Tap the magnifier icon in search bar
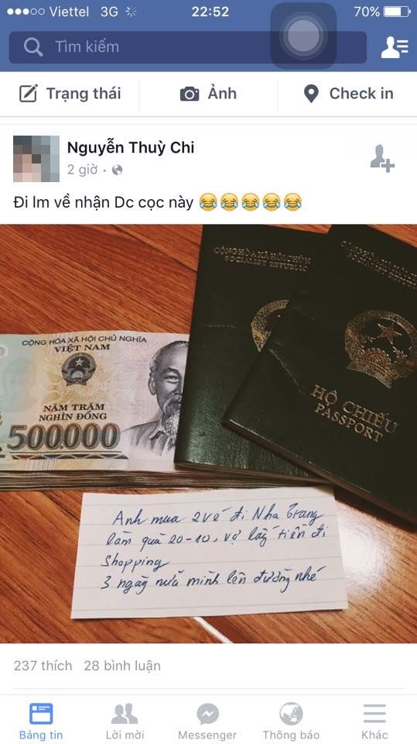This screenshot has height=744, width=417. [x=33, y=47]
